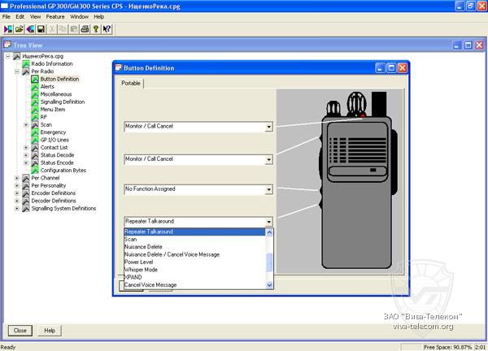Select Alerts in the tree
This screenshot has height=351, width=488.
pyautogui.click(x=47, y=86)
